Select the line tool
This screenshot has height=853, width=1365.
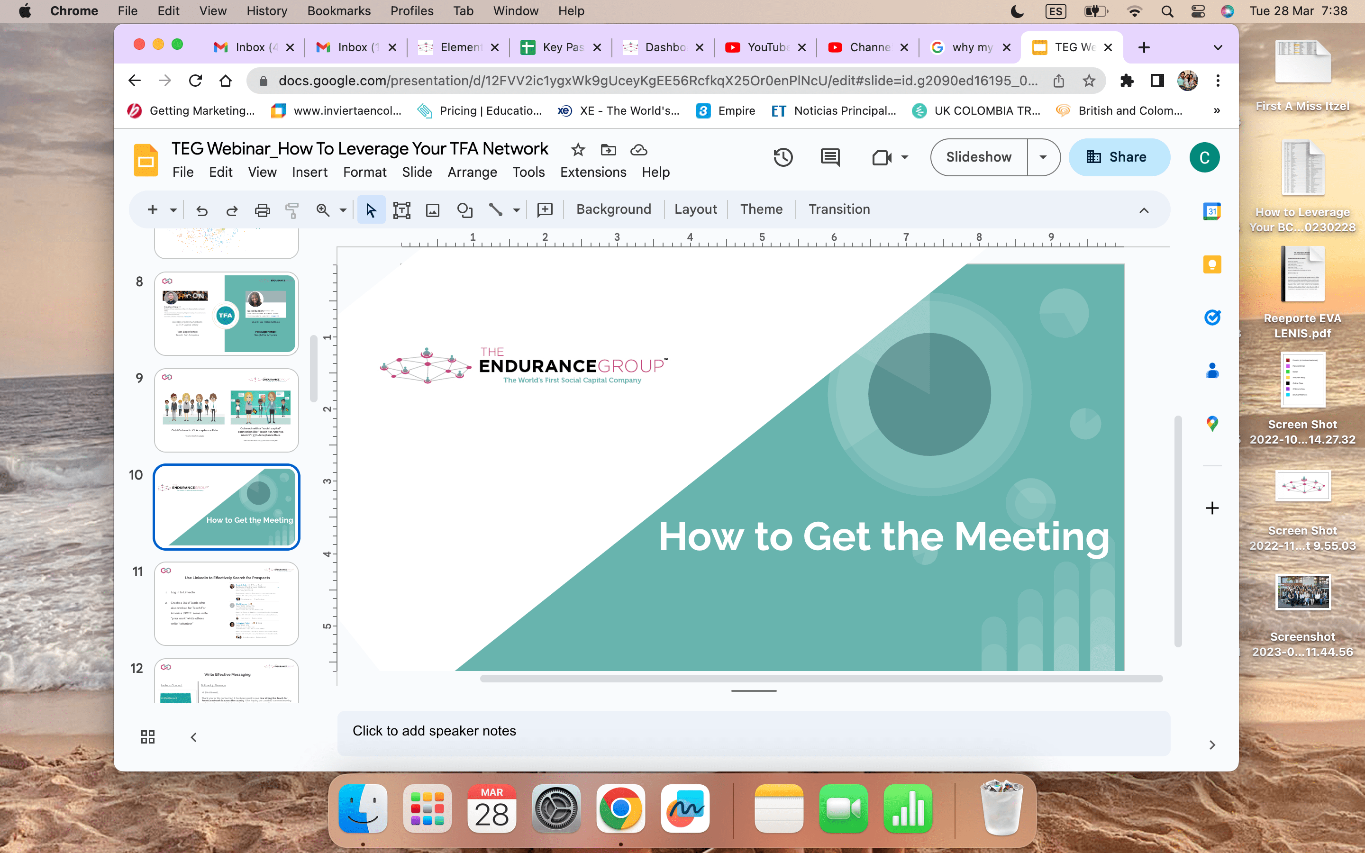tap(495, 210)
